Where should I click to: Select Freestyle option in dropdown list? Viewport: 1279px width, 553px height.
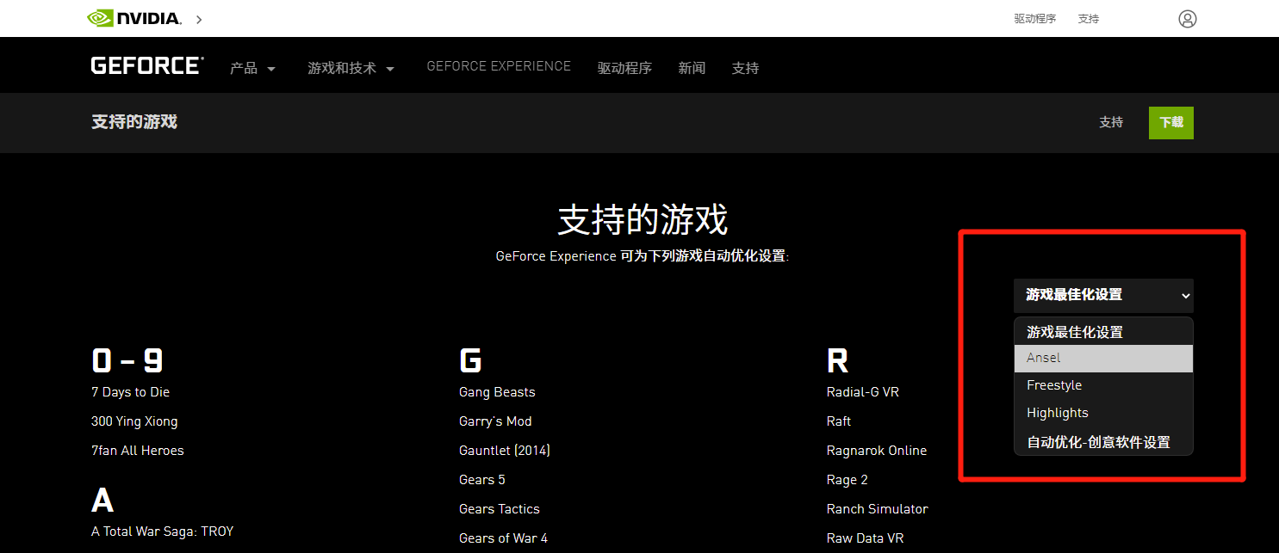[x=1103, y=385]
